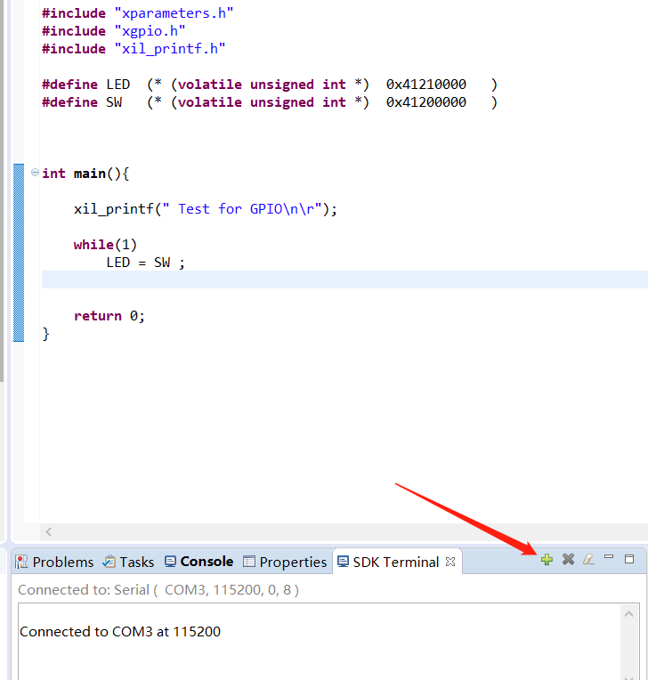Click the while(1) statement

tap(105, 245)
